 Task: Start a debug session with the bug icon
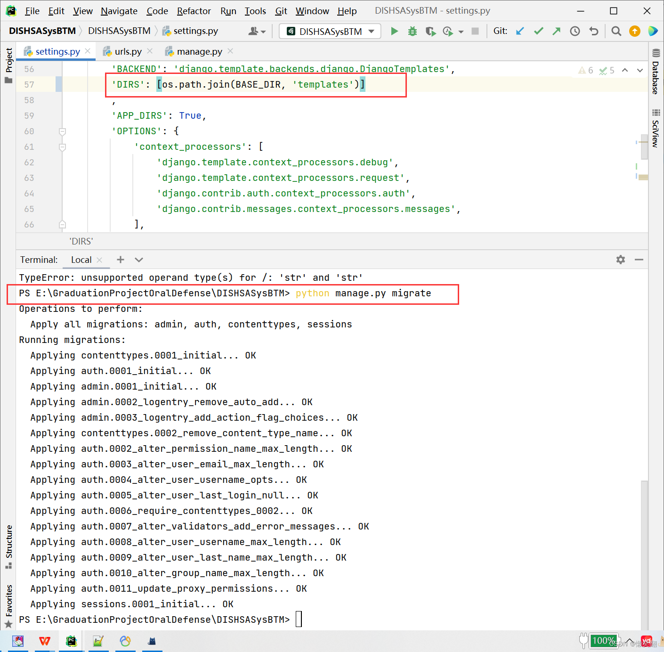(x=412, y=31)
